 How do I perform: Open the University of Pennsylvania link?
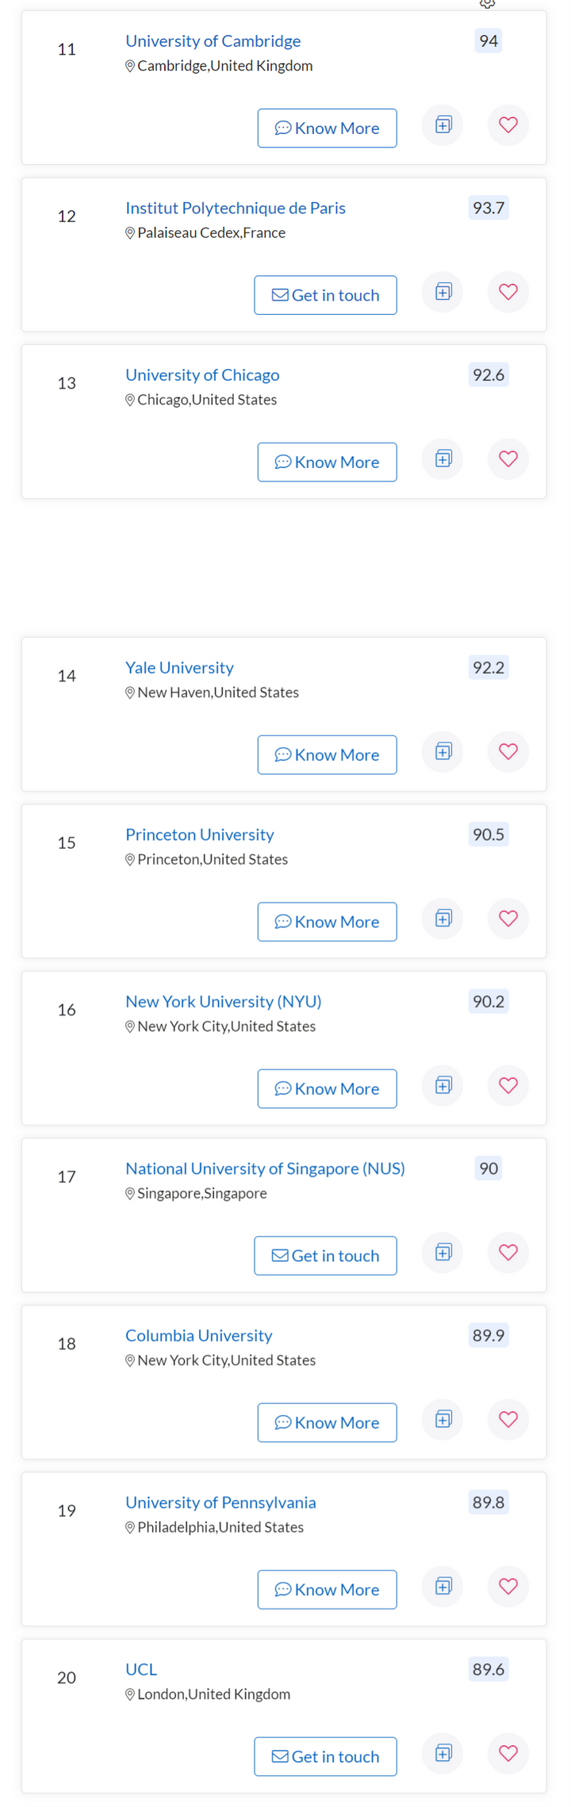[x=220, y=1502]
